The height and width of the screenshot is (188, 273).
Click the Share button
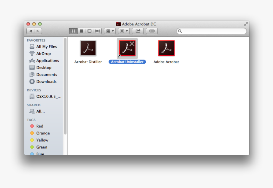click(138, 31)
